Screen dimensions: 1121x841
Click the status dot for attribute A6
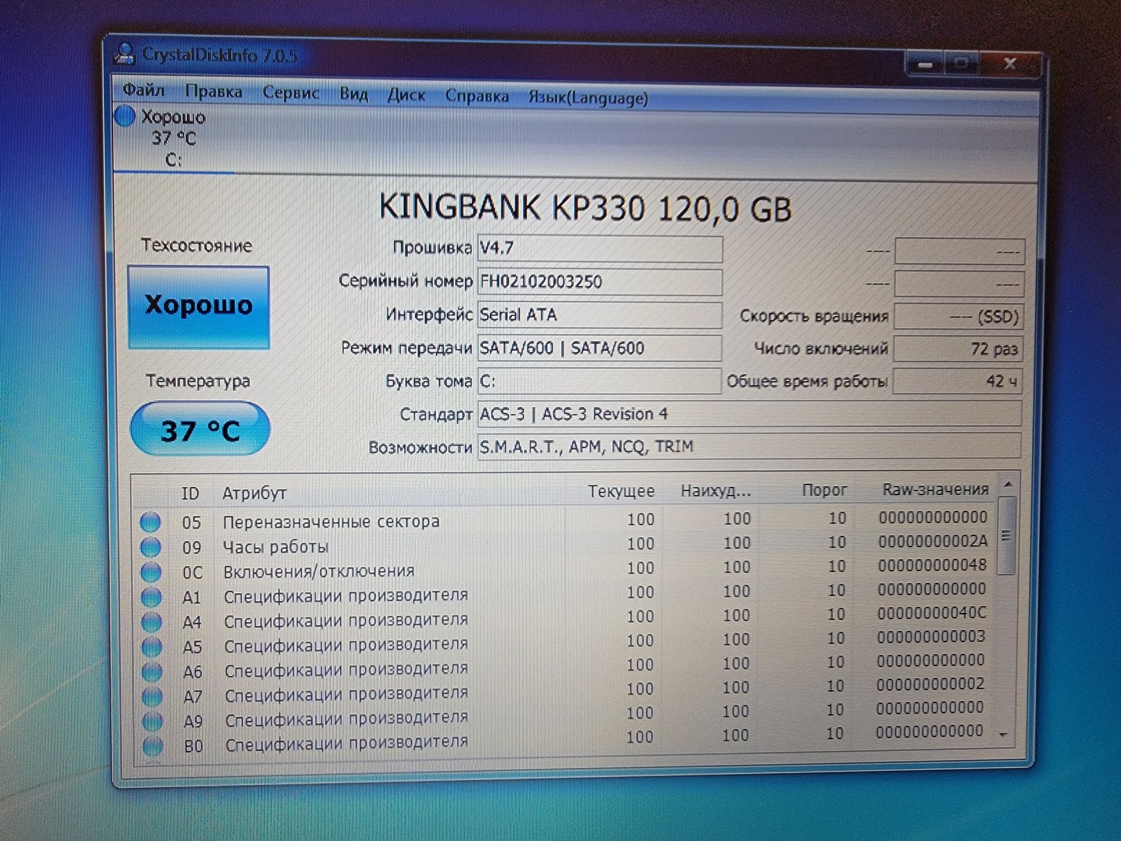pos(152,671)
